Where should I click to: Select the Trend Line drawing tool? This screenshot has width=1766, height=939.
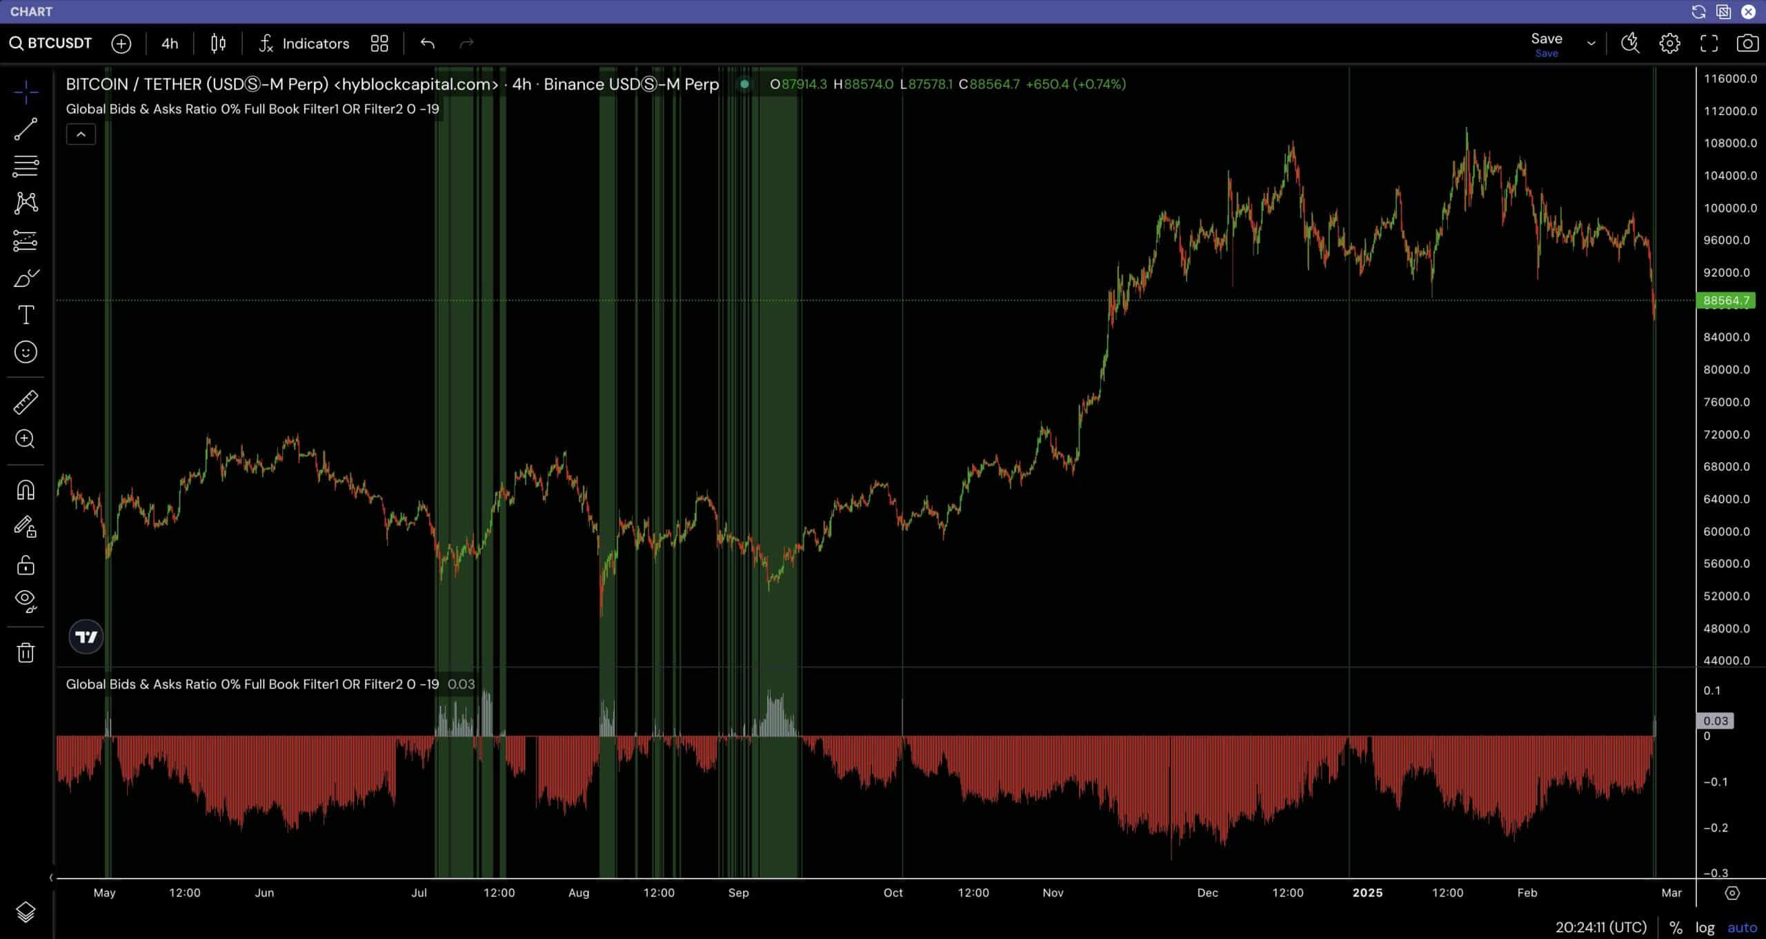(26, 130)
